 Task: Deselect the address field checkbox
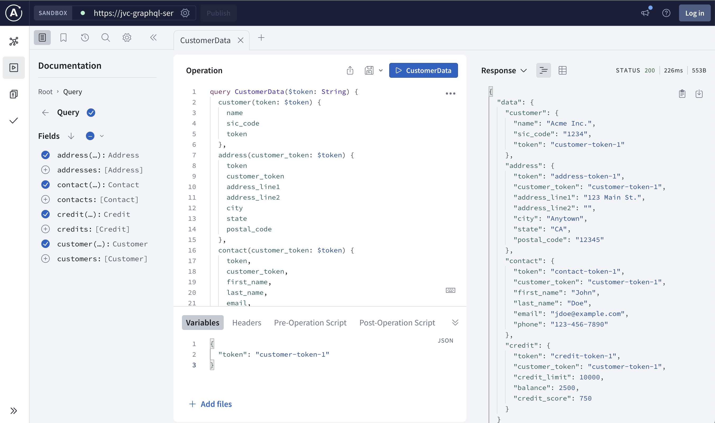46,155
